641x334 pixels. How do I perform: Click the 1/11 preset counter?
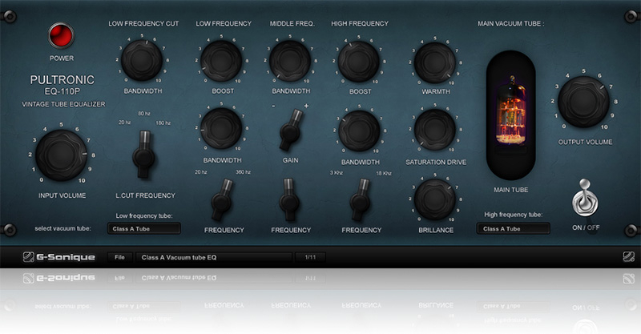tap(310, 257)
